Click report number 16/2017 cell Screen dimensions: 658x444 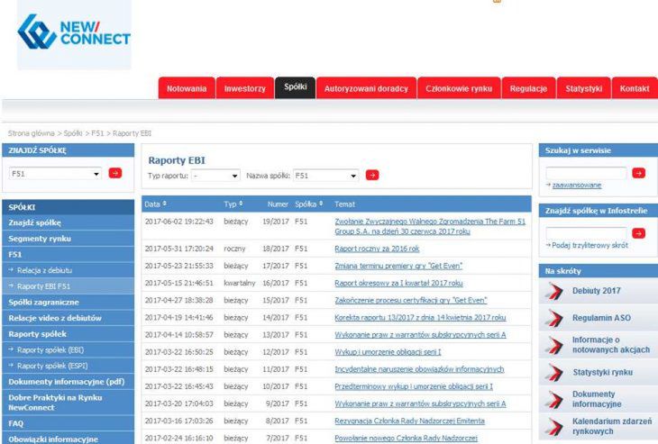[x=276, y=283]
